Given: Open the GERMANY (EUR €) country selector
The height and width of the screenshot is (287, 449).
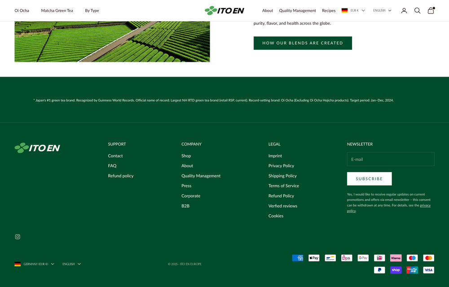Looking at the screenshot, I should tap(35, 264).
